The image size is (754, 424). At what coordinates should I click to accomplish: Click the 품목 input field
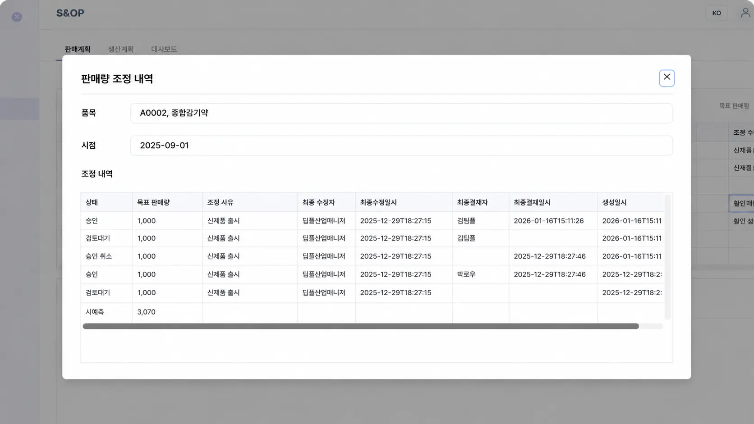click(x=401, y=113)
